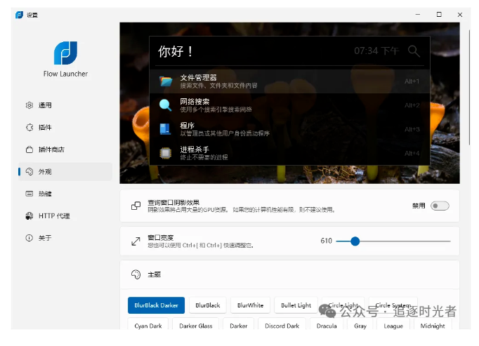Click the title bar Flow Launcher icon
Viewport: 479px width, 346px height.
[19, 15]
